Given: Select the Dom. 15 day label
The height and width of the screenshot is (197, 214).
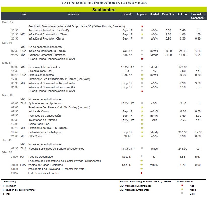Looking at the screenshot, I should [x=8, y=22].
